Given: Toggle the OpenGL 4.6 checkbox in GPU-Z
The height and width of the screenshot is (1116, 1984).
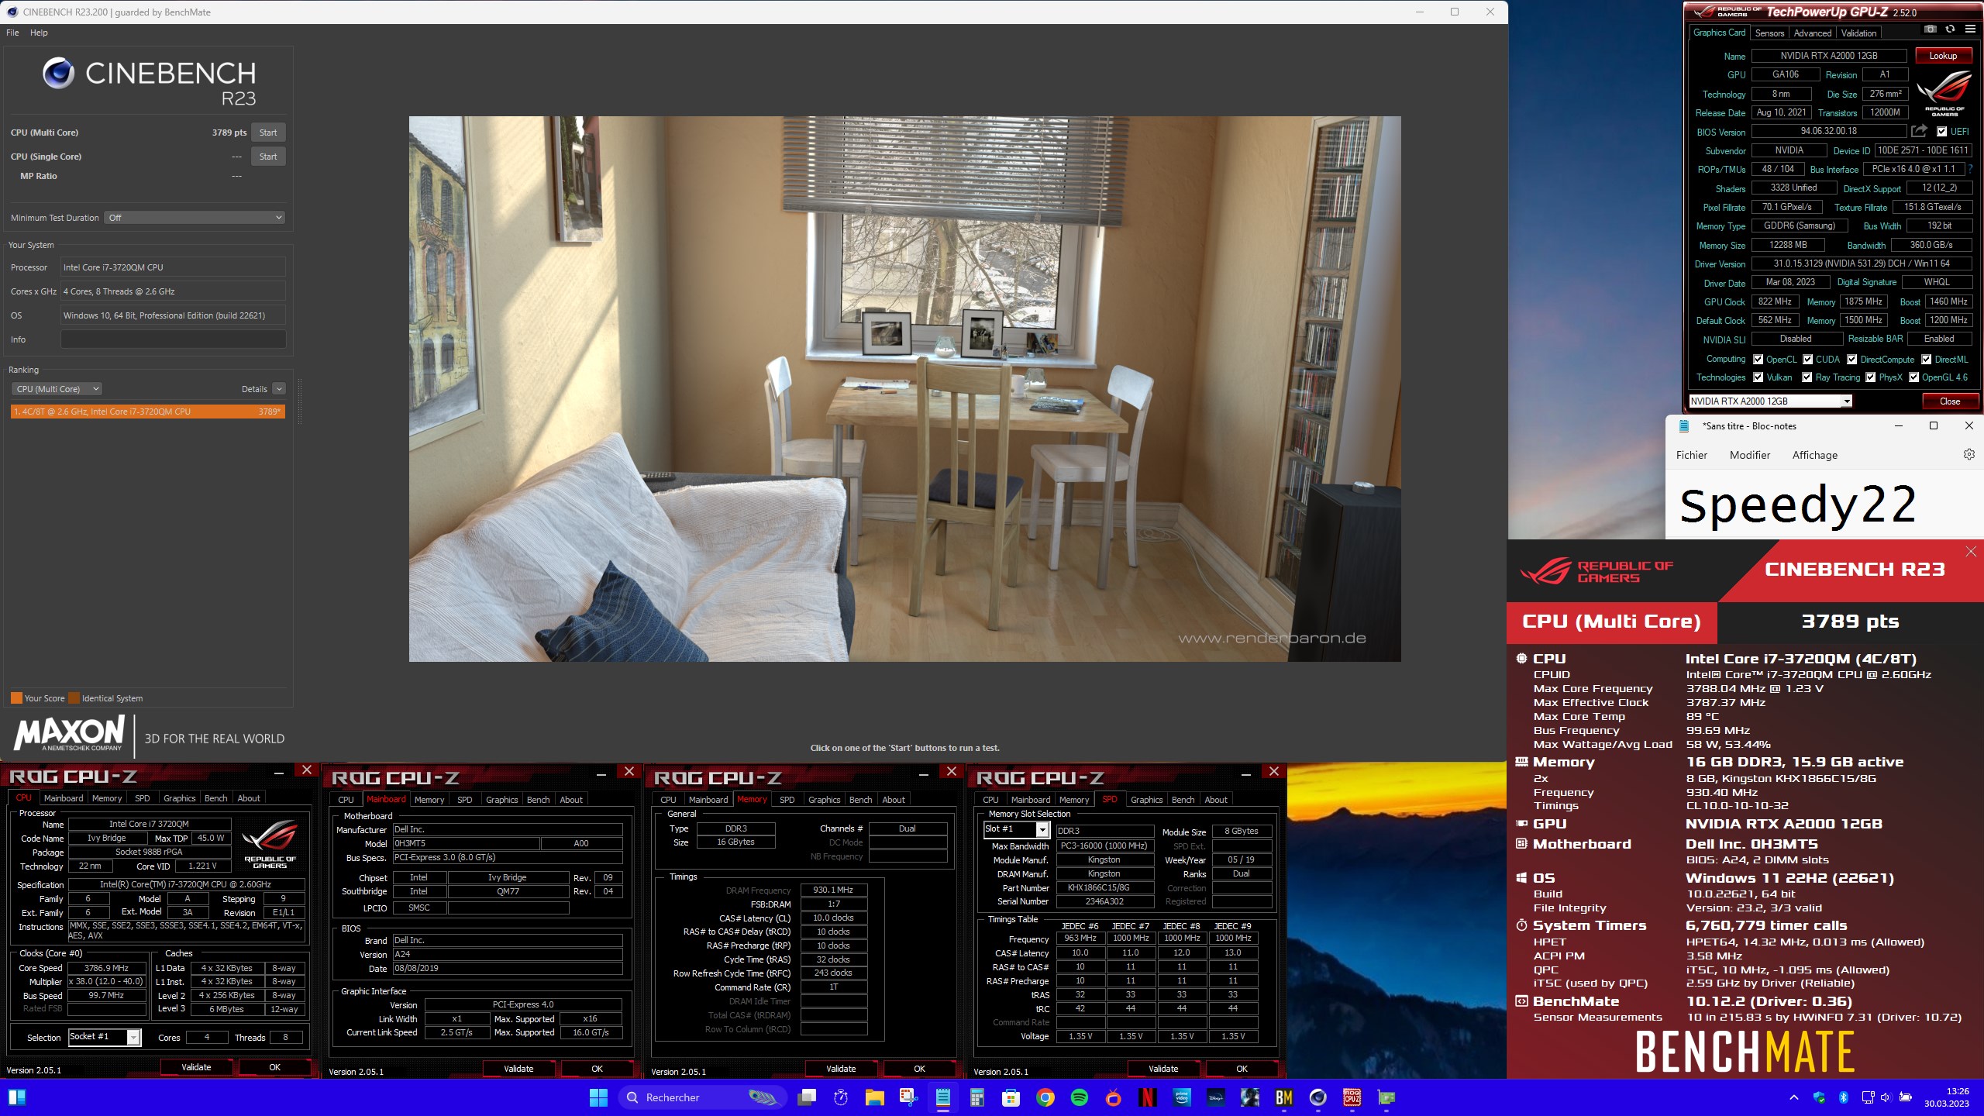Looking at the screenshot, I should [x=1914, y=377].
